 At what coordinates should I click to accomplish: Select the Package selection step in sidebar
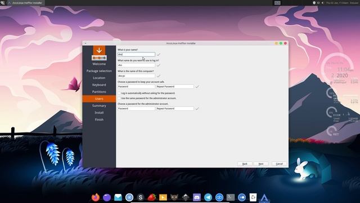coord(99,71)
